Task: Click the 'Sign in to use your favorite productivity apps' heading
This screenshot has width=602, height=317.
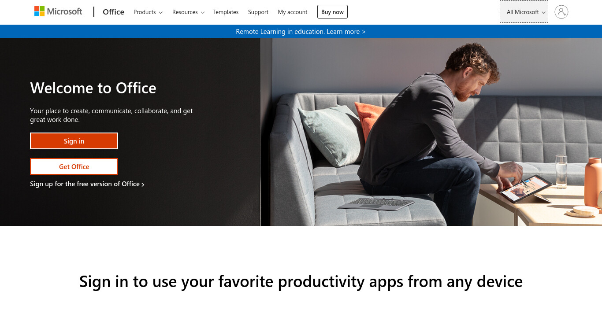Action: click(x=301, y=281)
